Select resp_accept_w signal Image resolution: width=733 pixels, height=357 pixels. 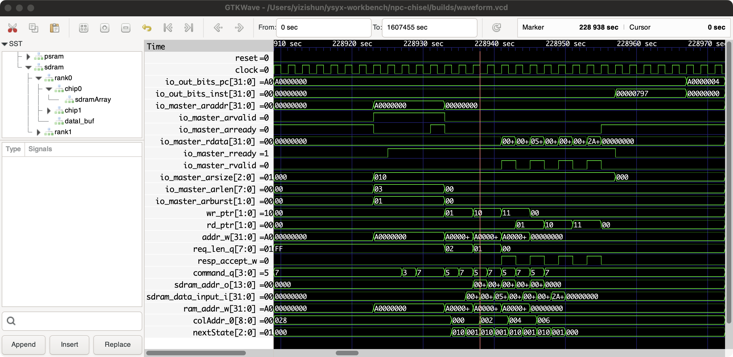pos(209,261)
